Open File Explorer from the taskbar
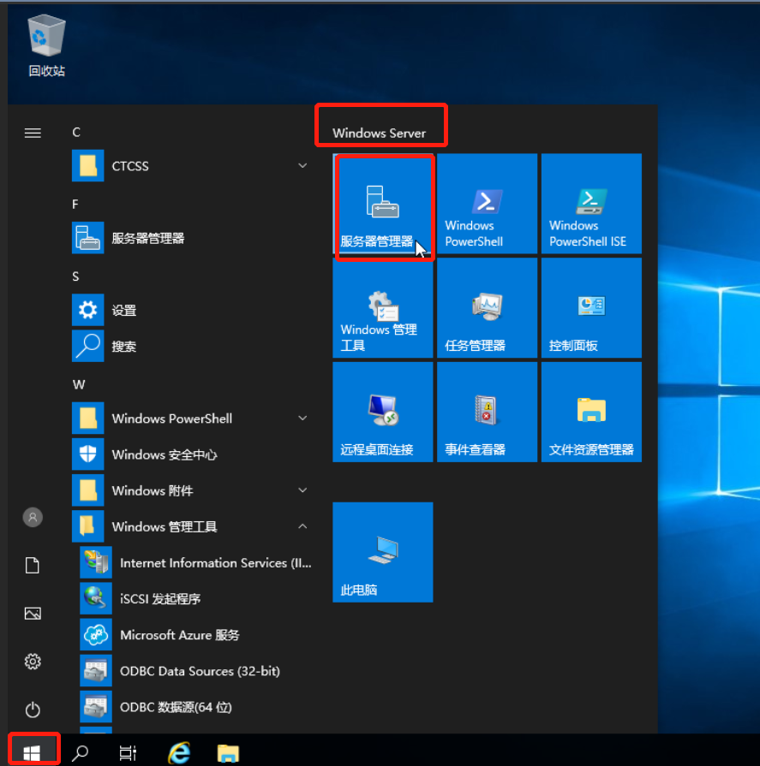The height and width of the screenshot is (766, 760). point(228,753)
